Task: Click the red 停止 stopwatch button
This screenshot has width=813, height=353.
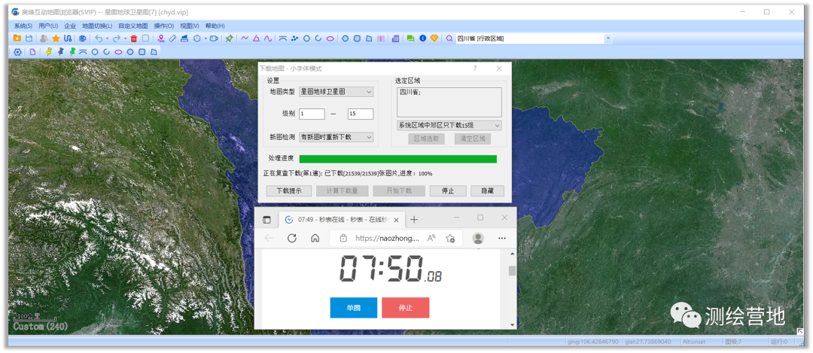Action: [x=406, y=307]
